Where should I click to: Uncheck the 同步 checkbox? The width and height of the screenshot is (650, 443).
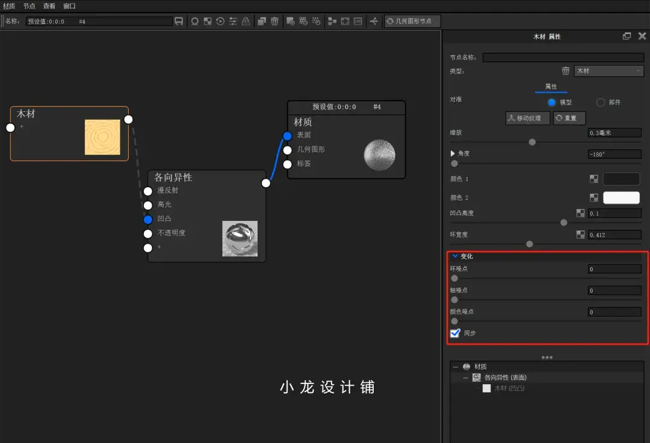455,333
